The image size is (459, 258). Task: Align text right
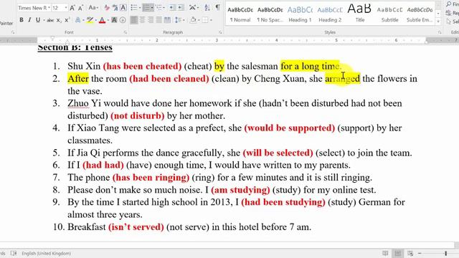pos(151,20)
